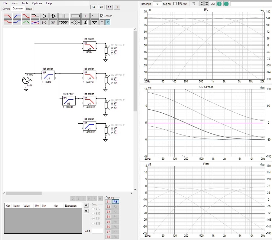Toggle the Stretch checkbox
Image resolution: width=272 pixels, height=240 pixels.
102,16
